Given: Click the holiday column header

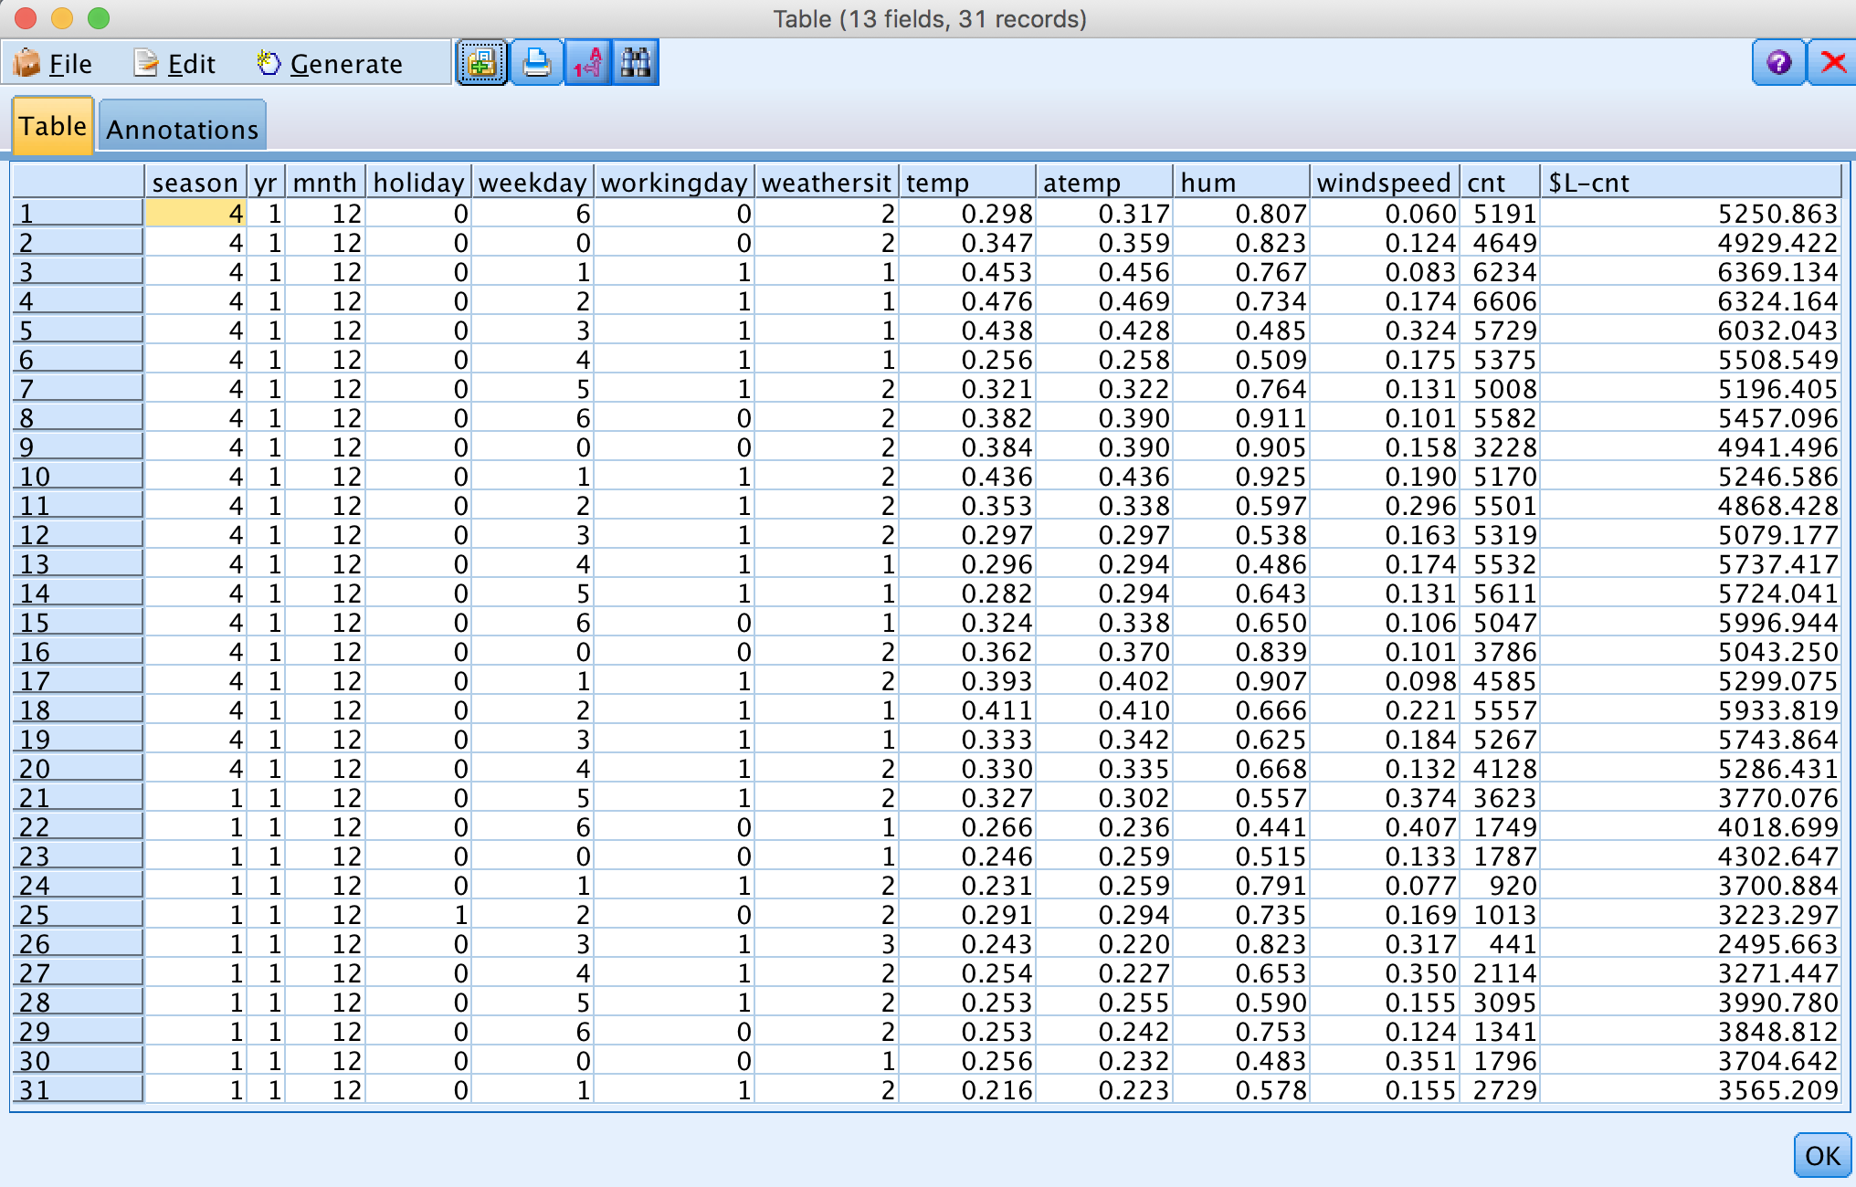Looking at the screenshot, I should pos(418,183).
